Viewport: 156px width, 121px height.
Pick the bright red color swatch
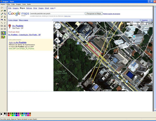[x=8, y=115]
